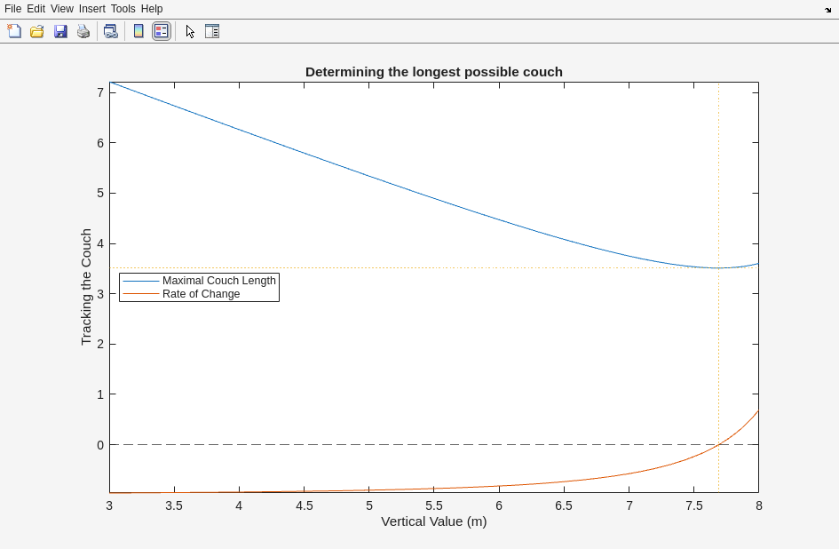
Task: Toggle the Insert Legend button off
Action: (x=161, y=31)
